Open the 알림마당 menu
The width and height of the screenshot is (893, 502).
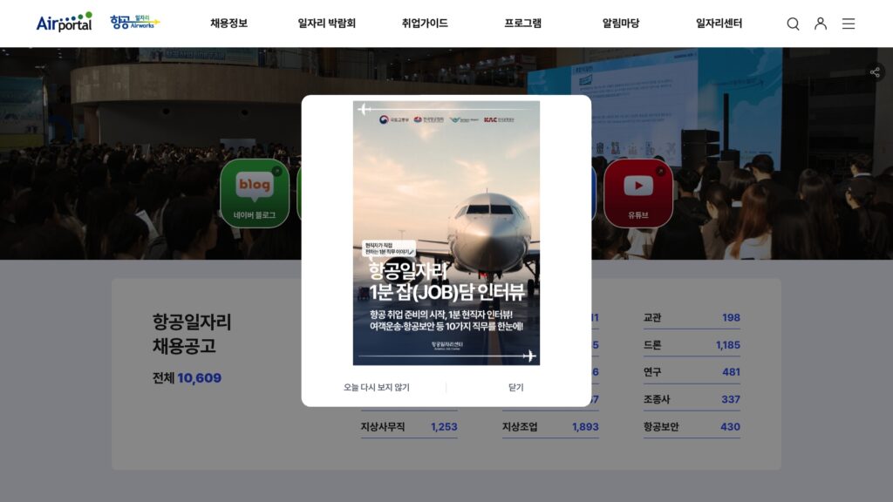618,24
